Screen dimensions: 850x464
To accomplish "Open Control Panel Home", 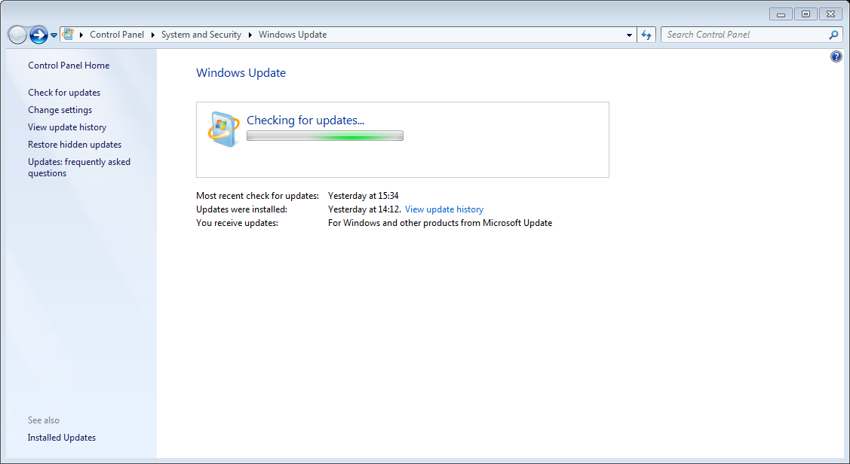I will point(69,66).
